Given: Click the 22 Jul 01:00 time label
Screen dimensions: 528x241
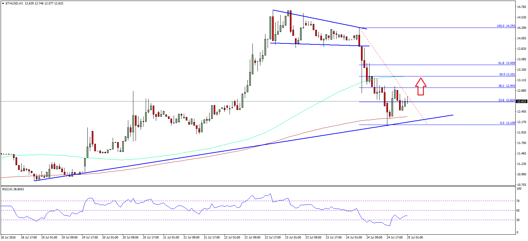Looking at the screenshot, I should 232,237.
